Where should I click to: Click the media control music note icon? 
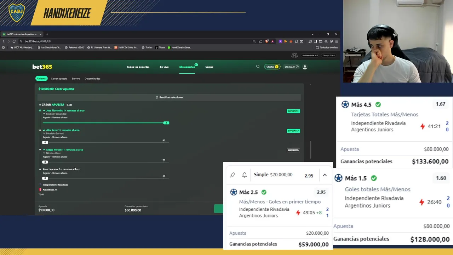tap(310, 41)
